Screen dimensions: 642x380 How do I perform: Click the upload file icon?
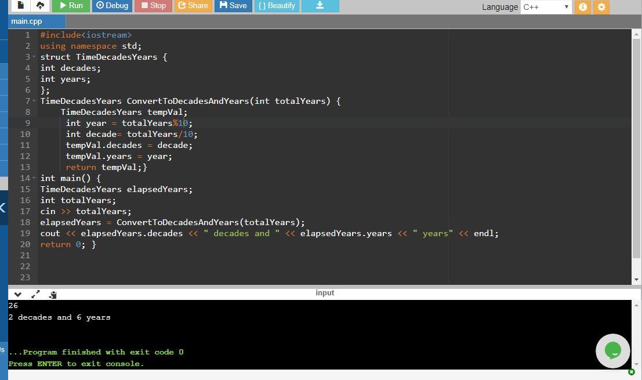coord(40,6)
